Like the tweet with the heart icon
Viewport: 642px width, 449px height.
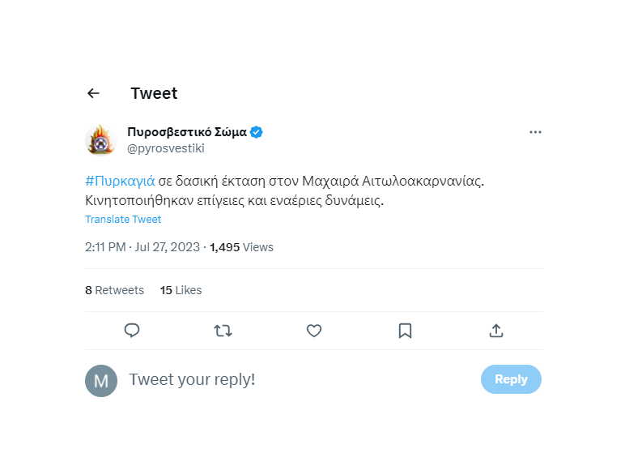click(x=314, y=331)
